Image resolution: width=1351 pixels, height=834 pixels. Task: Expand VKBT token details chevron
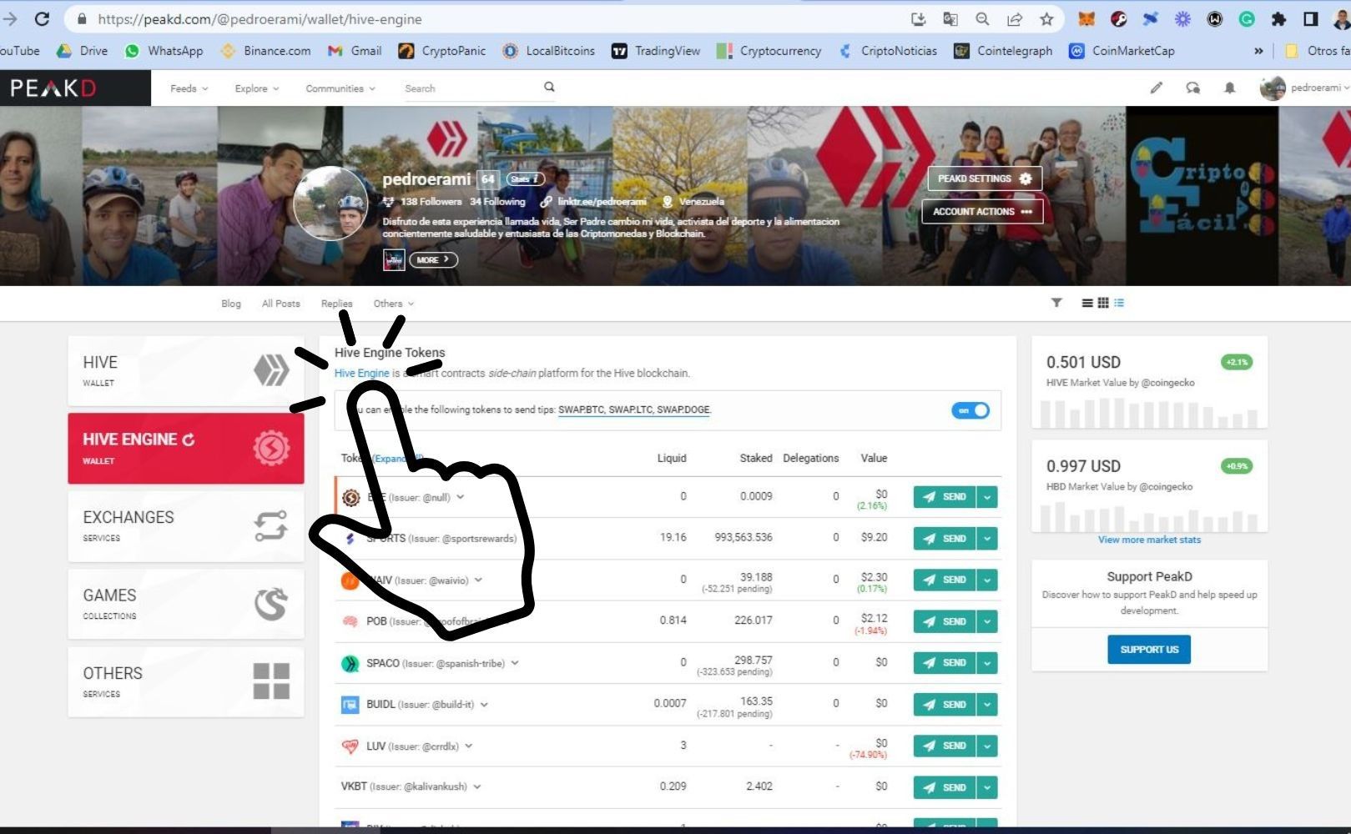[x=477, y=786]
